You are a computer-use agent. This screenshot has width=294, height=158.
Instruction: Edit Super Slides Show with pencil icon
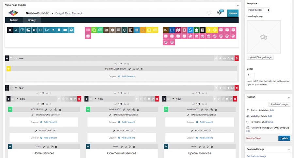pyautogui.click(x=130, y=69)
